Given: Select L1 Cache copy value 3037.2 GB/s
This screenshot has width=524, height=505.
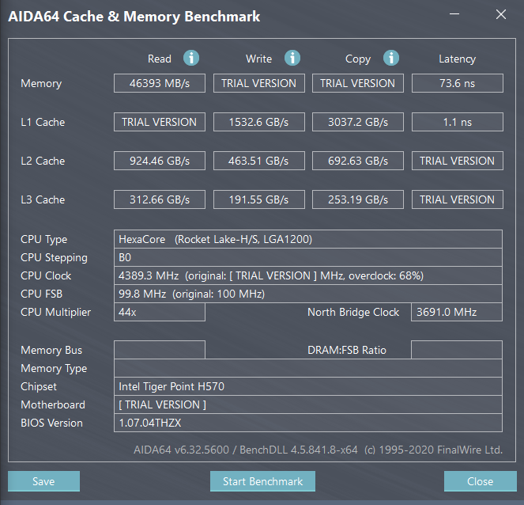Looking at the screenshot, I should pyautogui.click(x=358, y=122).
